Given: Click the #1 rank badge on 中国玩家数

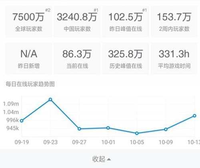Looking at the screenshot, I should tap(96, 10).
